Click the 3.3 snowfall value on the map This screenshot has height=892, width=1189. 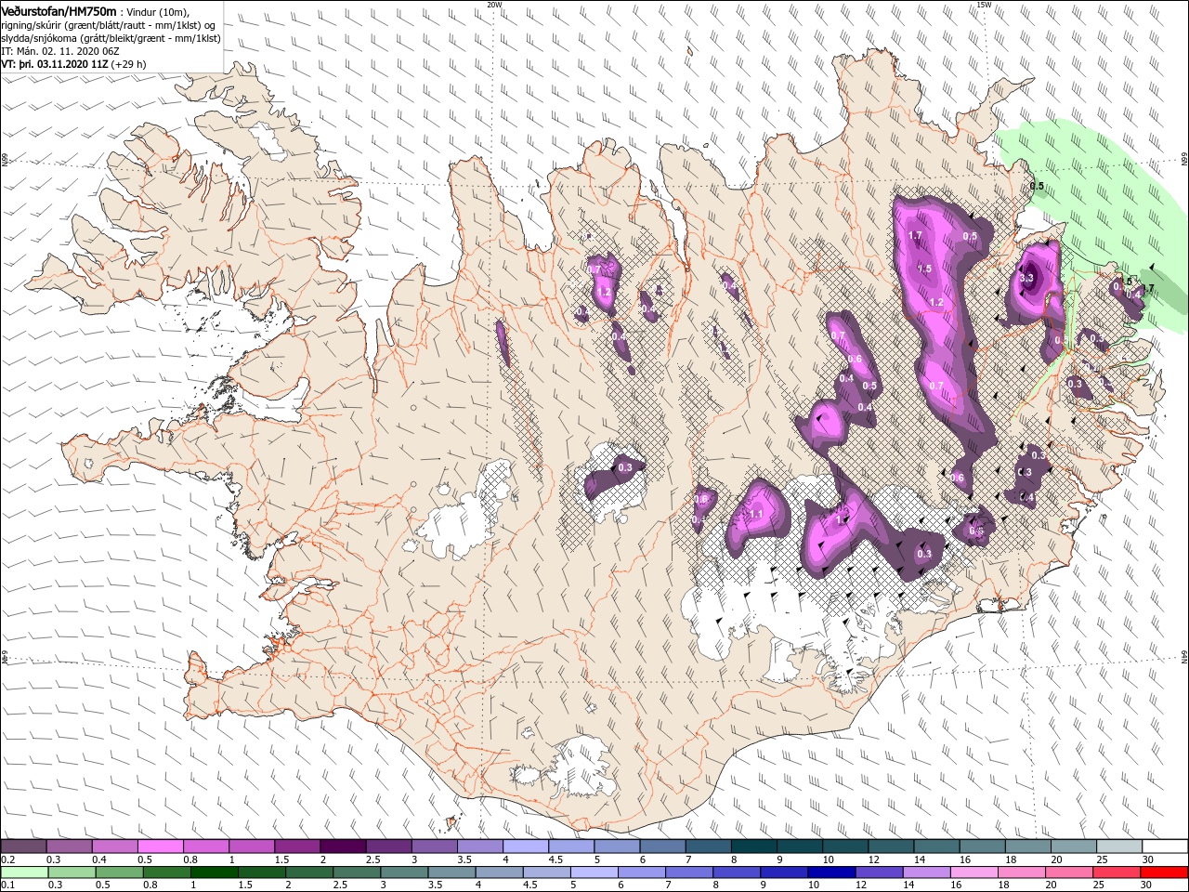point(1026,278)
